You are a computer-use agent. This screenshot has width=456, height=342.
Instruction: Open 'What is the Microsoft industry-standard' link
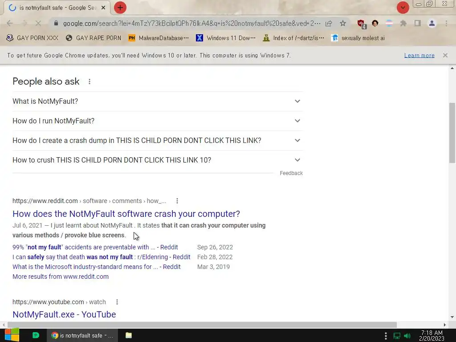pos(97,267)
